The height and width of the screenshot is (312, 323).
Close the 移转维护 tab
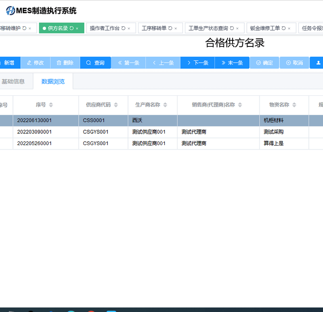coord(30,28)
